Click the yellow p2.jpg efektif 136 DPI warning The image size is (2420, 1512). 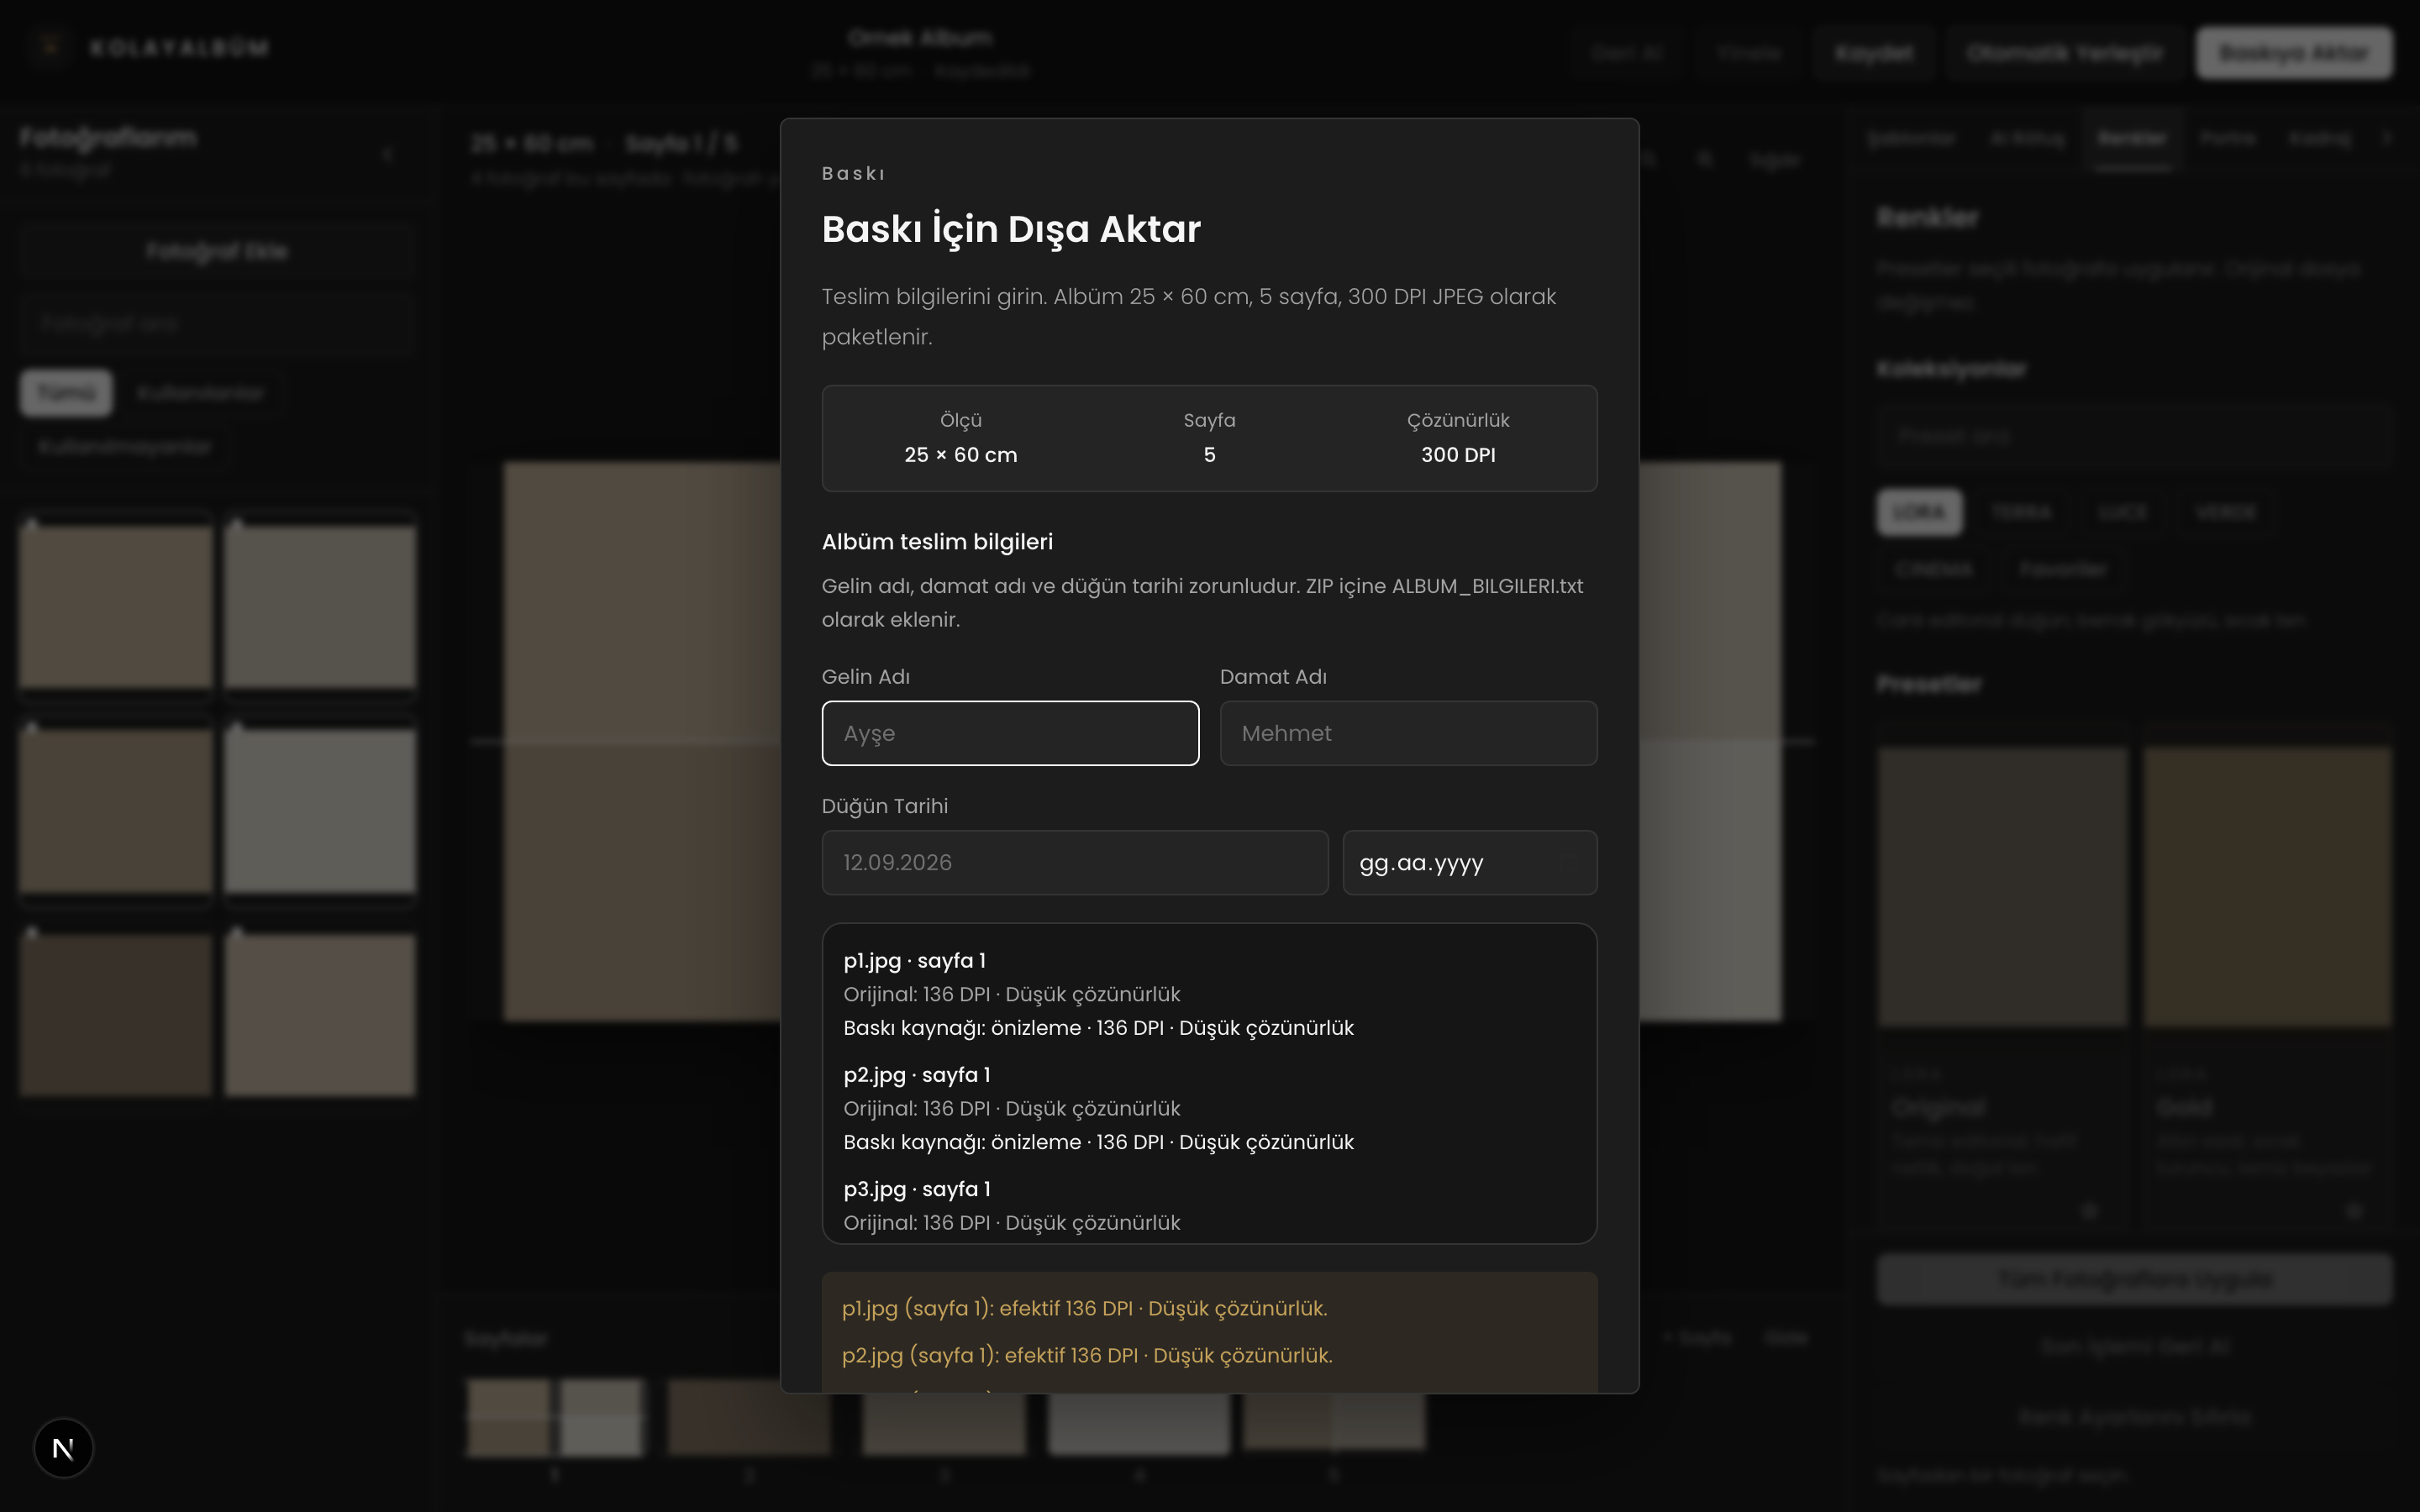point(1087,1355)
